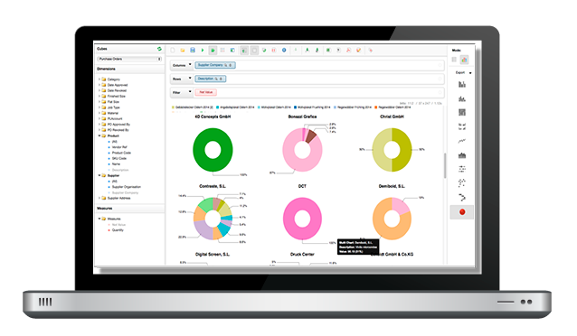The height and width of the screenshot is (336, 577).
Task: Open the Export dropdown in chart sidebar
Action: point(463,73)
